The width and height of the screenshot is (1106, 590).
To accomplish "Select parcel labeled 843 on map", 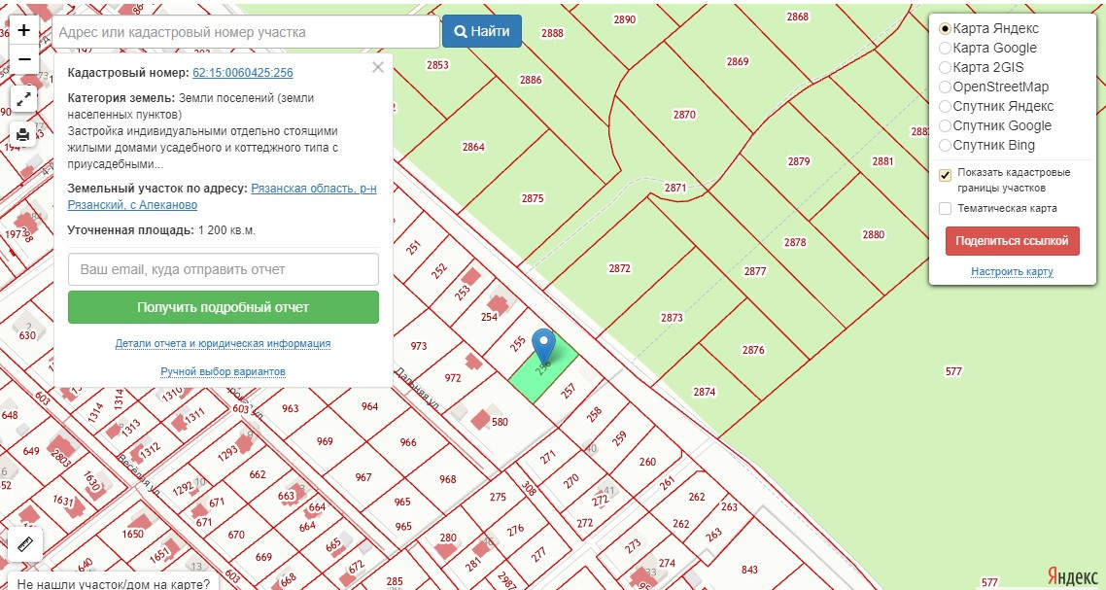I will tap(749, 569).
